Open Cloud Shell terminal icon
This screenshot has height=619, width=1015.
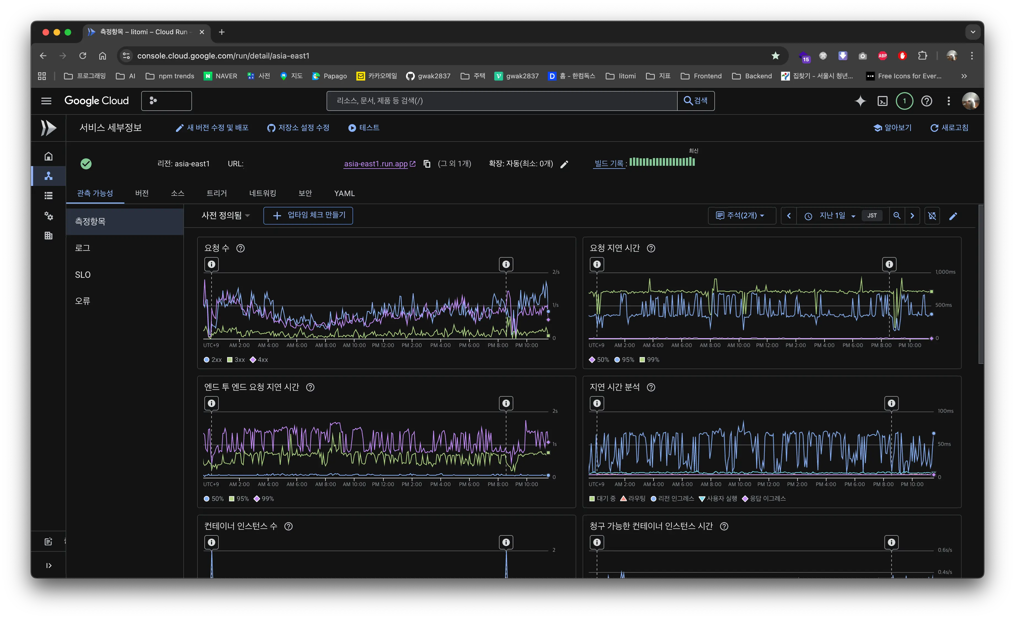(x=882, y=101)
